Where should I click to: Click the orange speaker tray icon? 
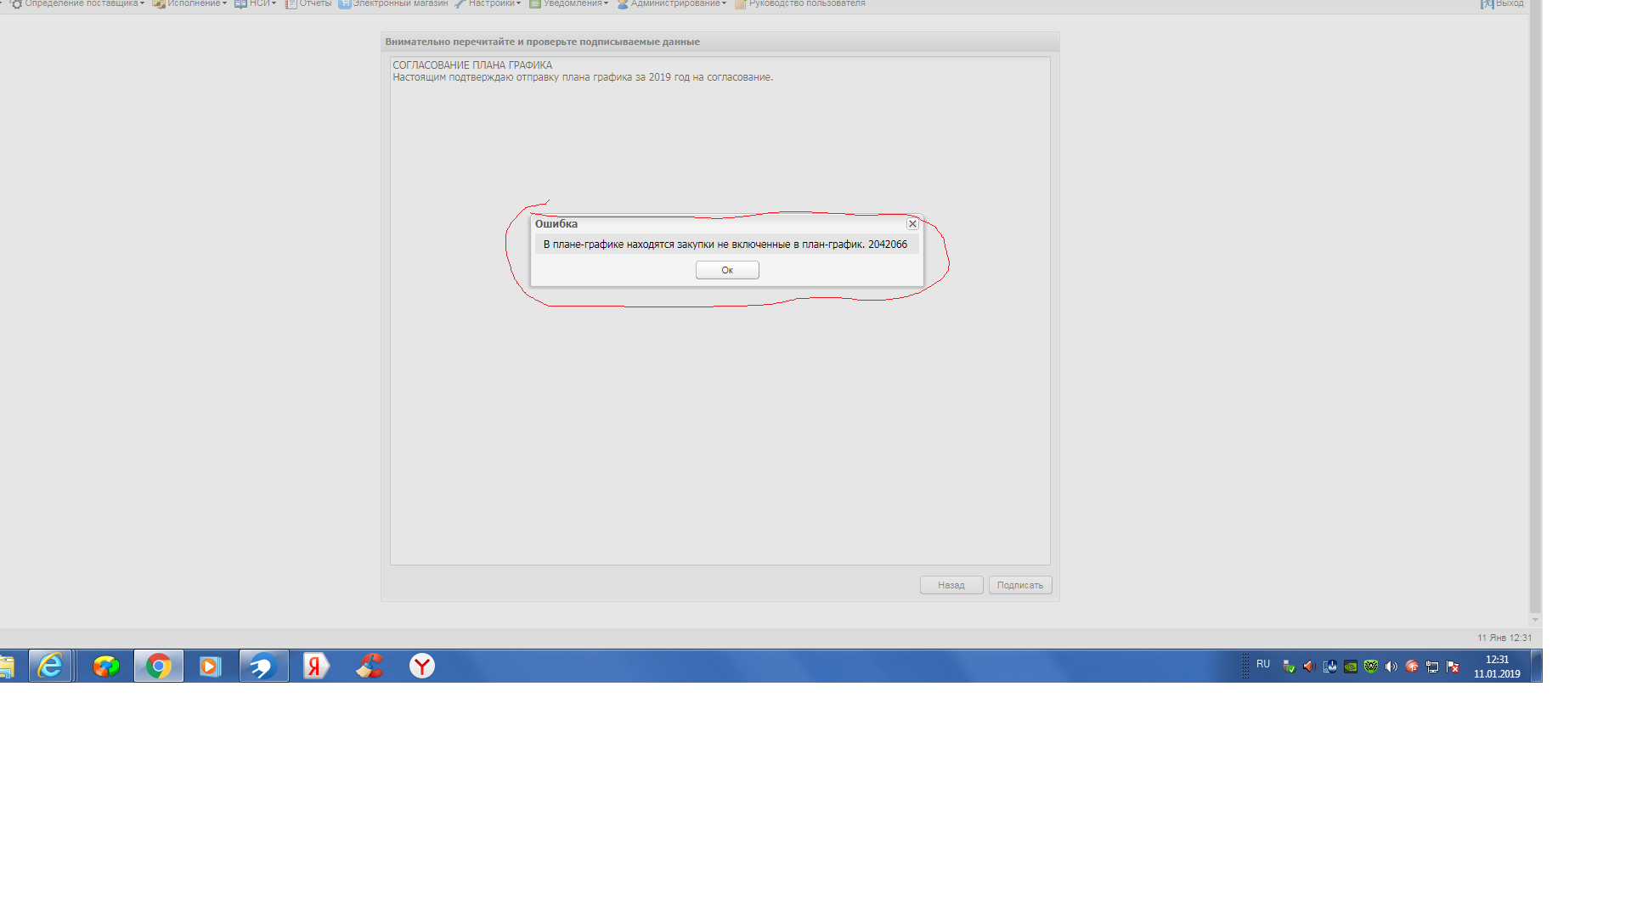tap(1310, 667)
